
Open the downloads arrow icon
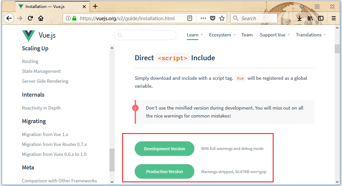click(x=299, y=19)
